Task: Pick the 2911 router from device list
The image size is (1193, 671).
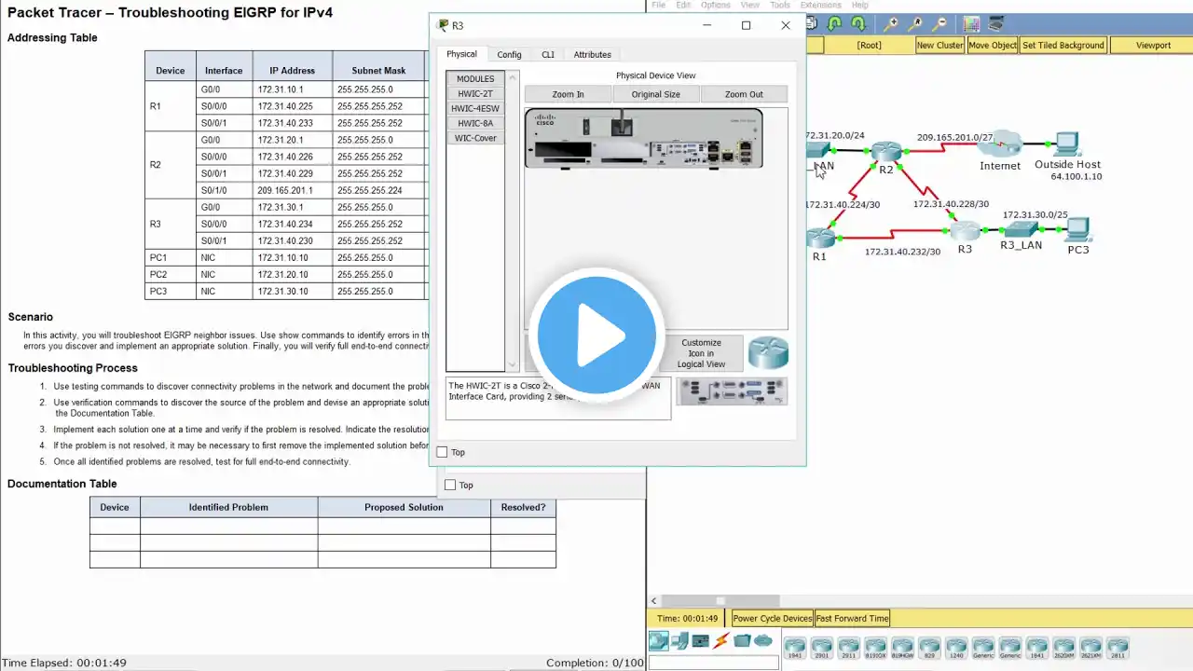Action: (x=848, y=648)
